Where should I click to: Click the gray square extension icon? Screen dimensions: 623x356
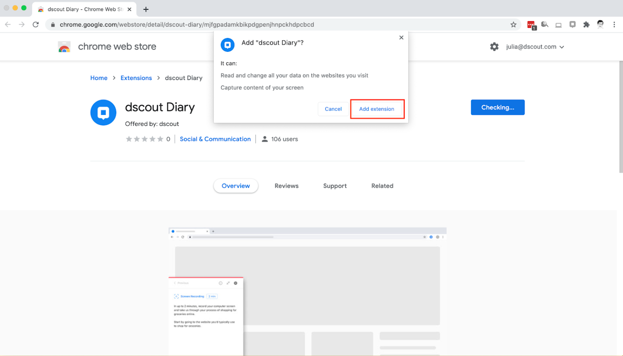[x=572, y=25]
